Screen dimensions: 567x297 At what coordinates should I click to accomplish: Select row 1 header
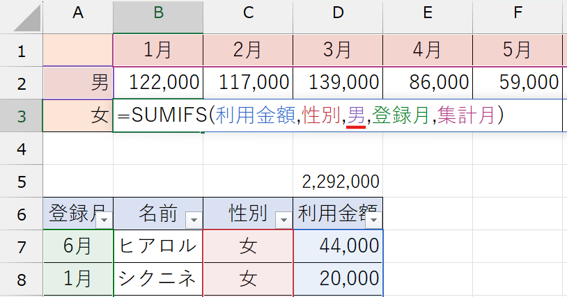click(22, 50)
